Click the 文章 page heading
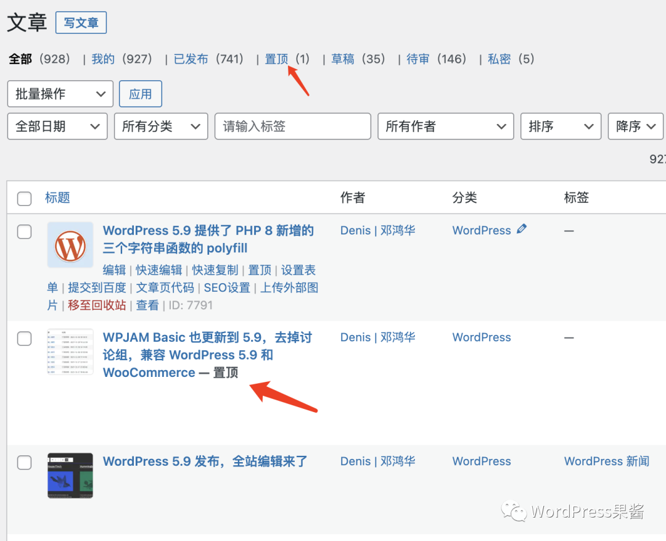The width and height of the screenshot is (666, 541). pos(27,23)
